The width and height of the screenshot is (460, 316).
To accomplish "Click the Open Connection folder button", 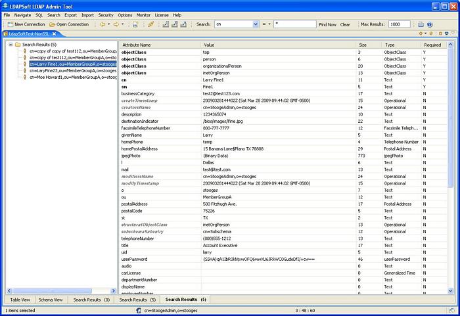I will coord(68,24).
